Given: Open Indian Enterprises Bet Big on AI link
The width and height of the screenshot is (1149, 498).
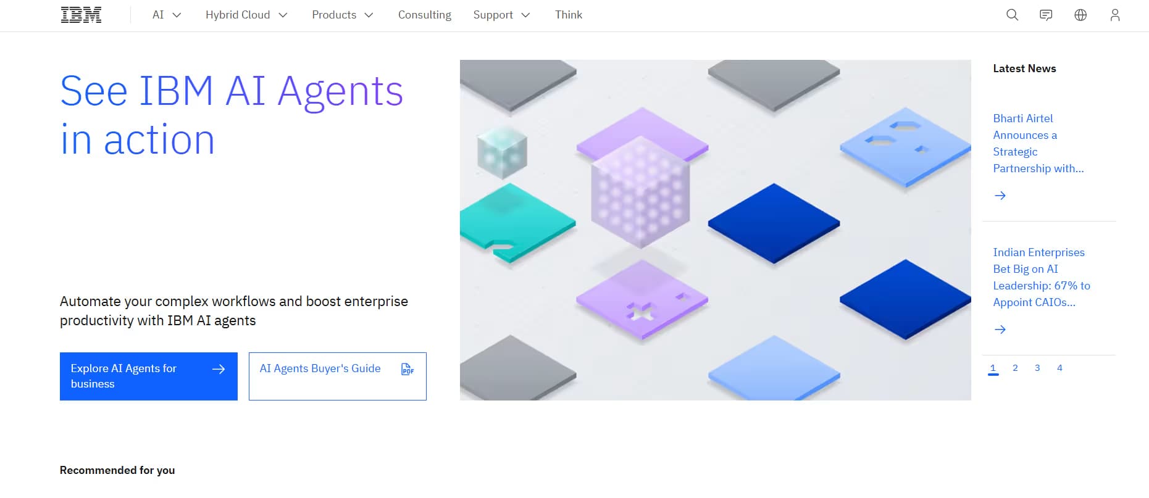Looking at the screenshot, I should coord(1042,277).
